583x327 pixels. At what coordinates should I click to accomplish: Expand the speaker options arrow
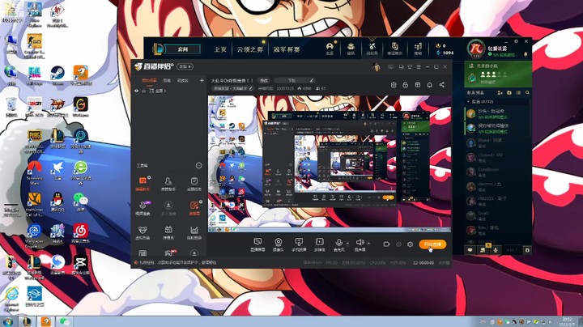coord(368,244)
